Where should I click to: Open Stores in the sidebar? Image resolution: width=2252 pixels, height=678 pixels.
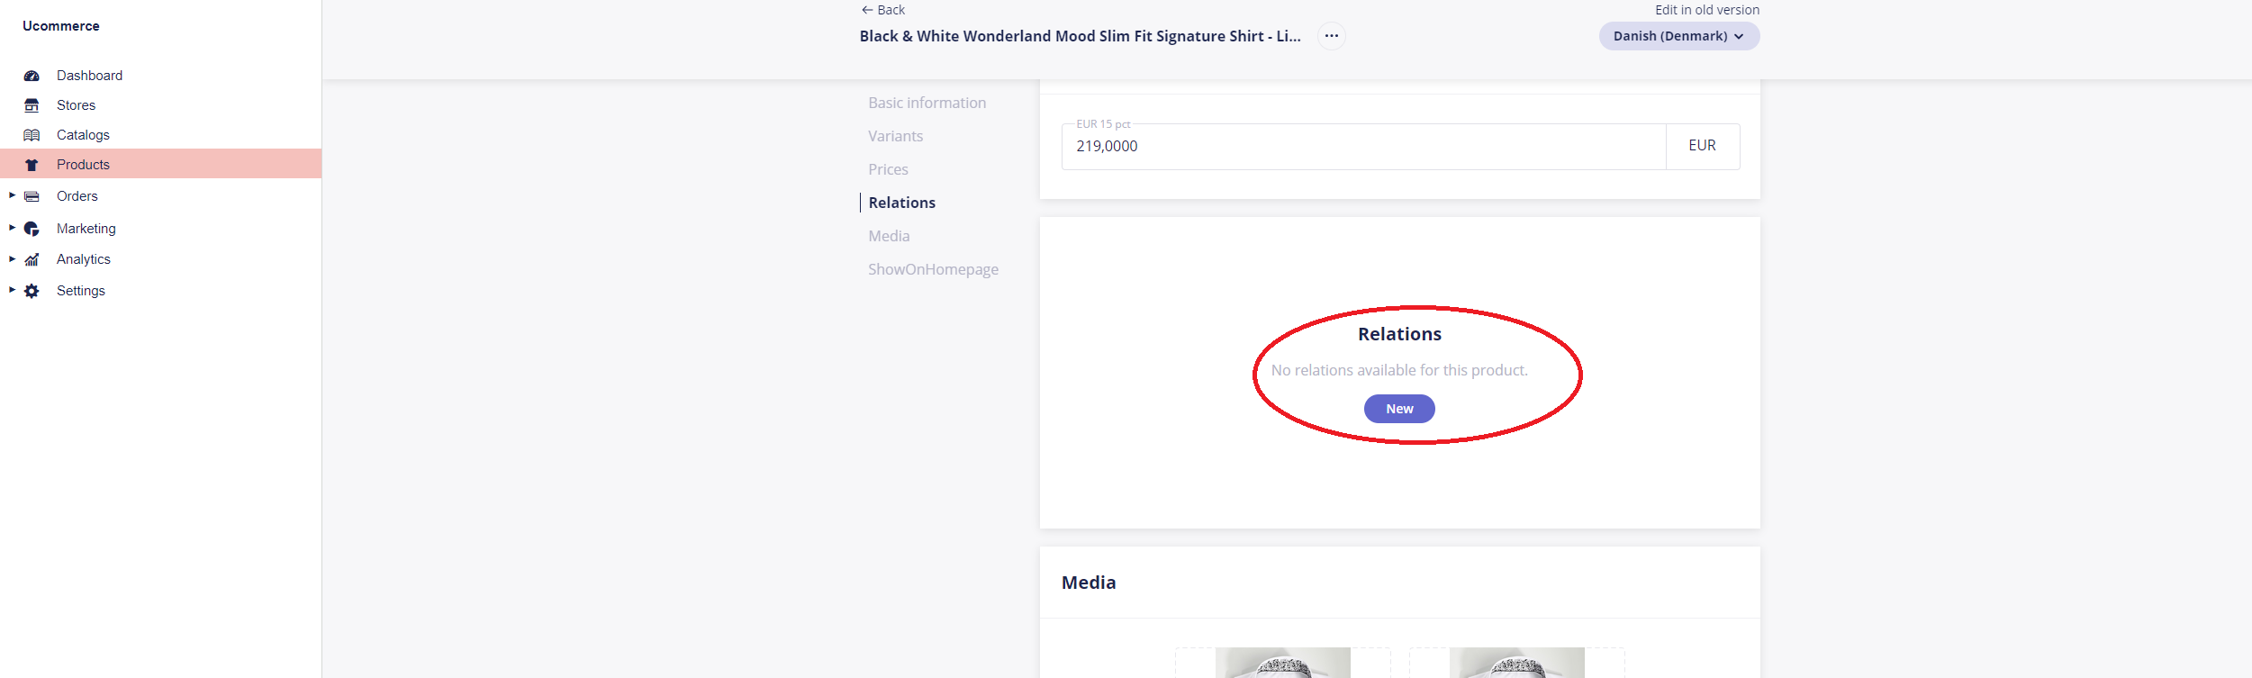[x=76, y=105]
